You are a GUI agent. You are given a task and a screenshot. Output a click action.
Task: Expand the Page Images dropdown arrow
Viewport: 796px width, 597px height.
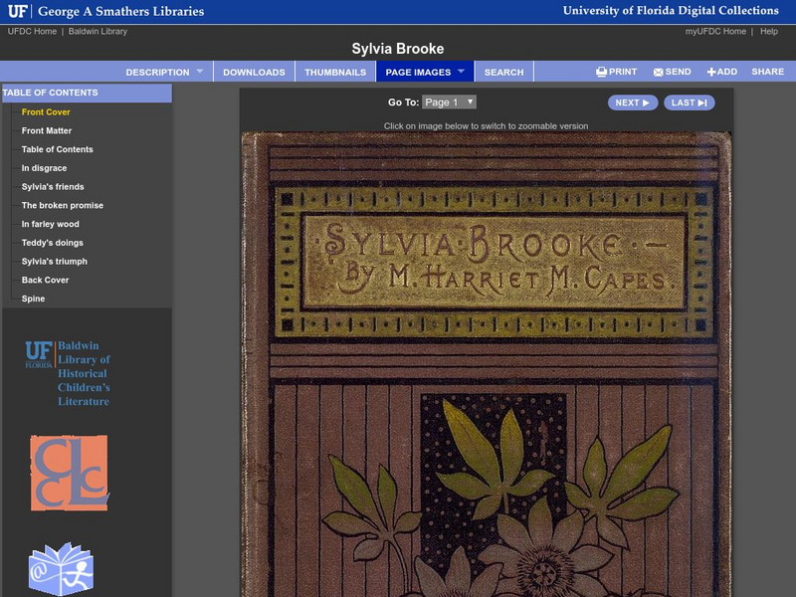tap(461, 71)
